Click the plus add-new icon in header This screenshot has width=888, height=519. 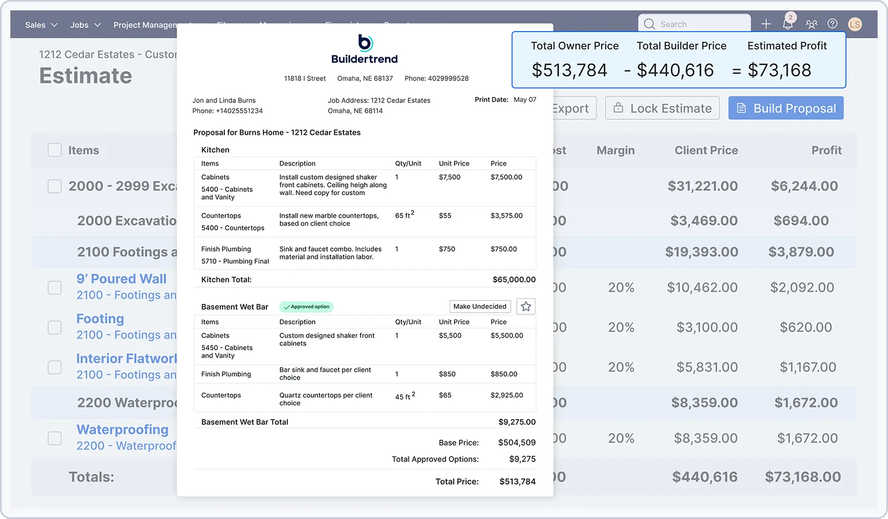pos(766,24)
